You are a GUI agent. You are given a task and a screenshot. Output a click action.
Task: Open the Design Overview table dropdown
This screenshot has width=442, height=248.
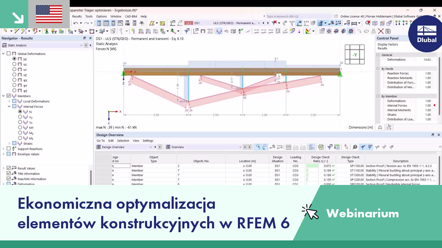tap(150, 147)
